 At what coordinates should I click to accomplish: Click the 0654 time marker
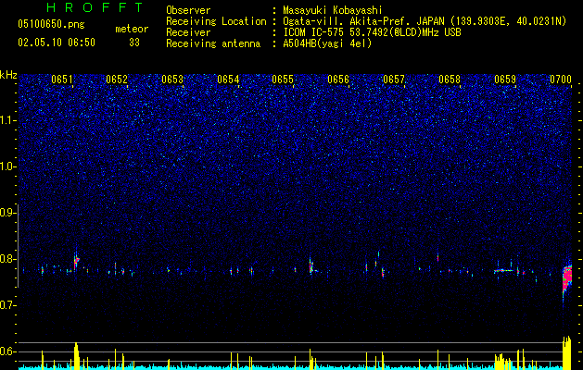click(228, 80)
